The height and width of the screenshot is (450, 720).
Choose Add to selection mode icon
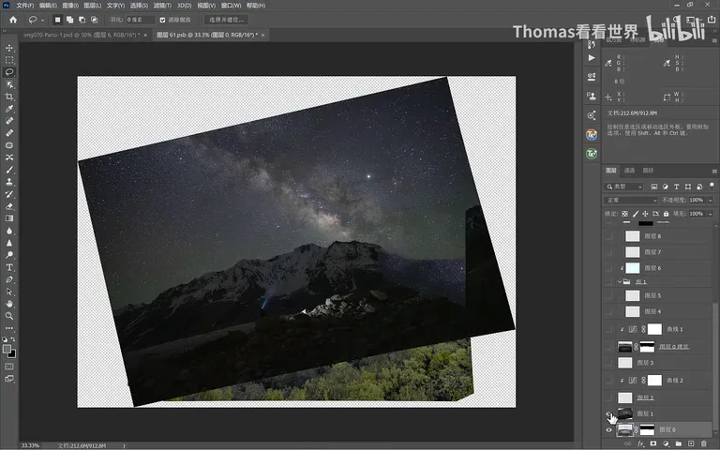(69, 20)
